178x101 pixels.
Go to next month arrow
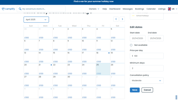122,19
